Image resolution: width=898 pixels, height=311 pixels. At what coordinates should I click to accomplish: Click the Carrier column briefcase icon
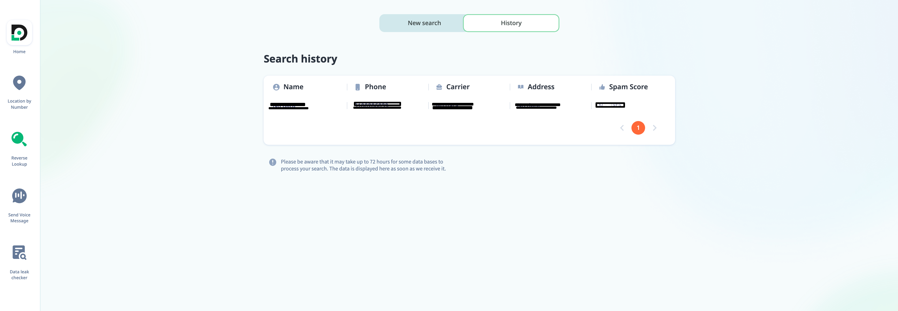(439, 87)
